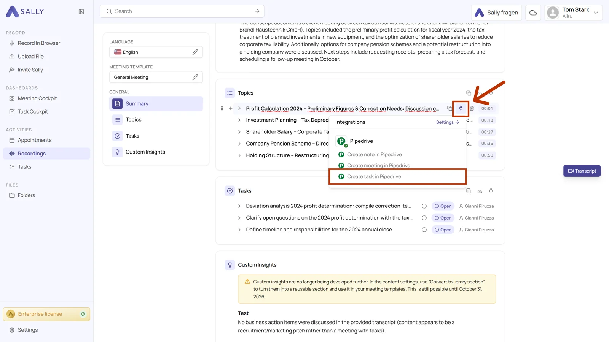Select Custom Insights in the General list

145,152
